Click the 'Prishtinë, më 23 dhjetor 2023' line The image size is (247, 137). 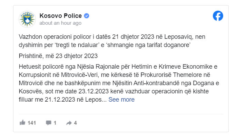pos(58,56)
